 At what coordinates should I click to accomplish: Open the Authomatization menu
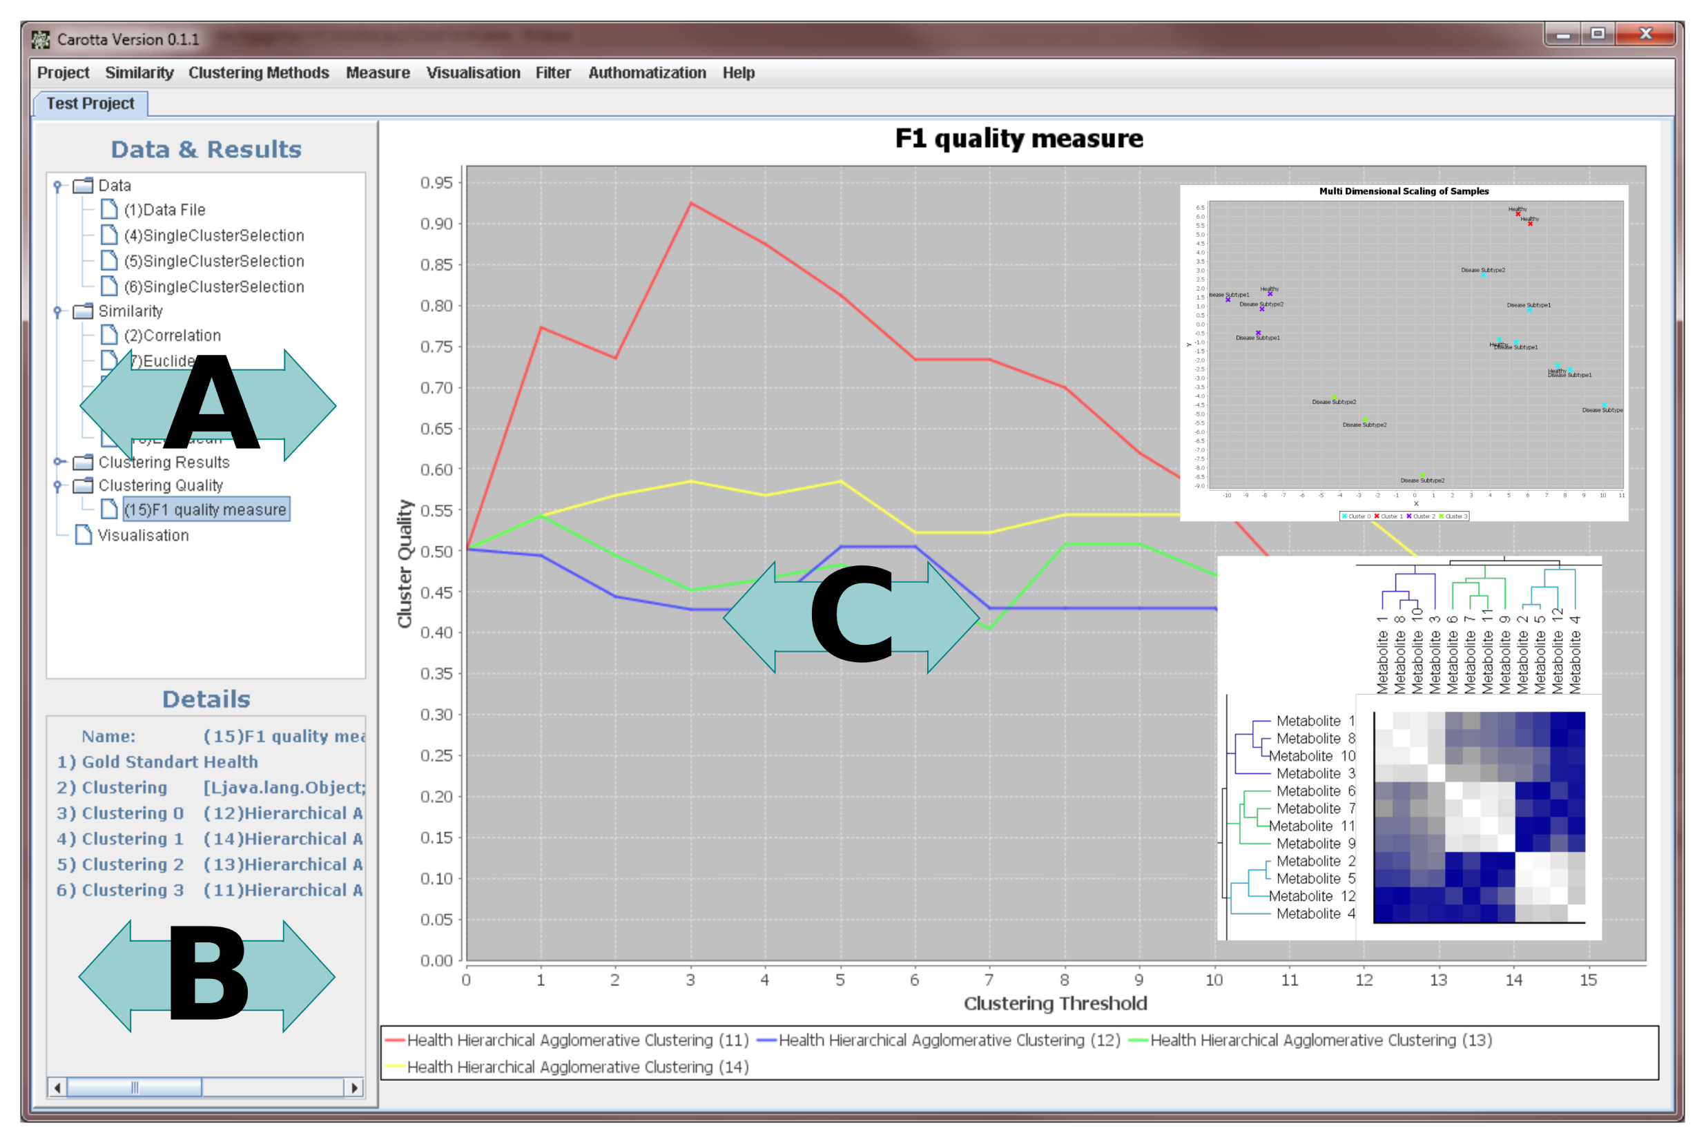(x=647, y=73)
